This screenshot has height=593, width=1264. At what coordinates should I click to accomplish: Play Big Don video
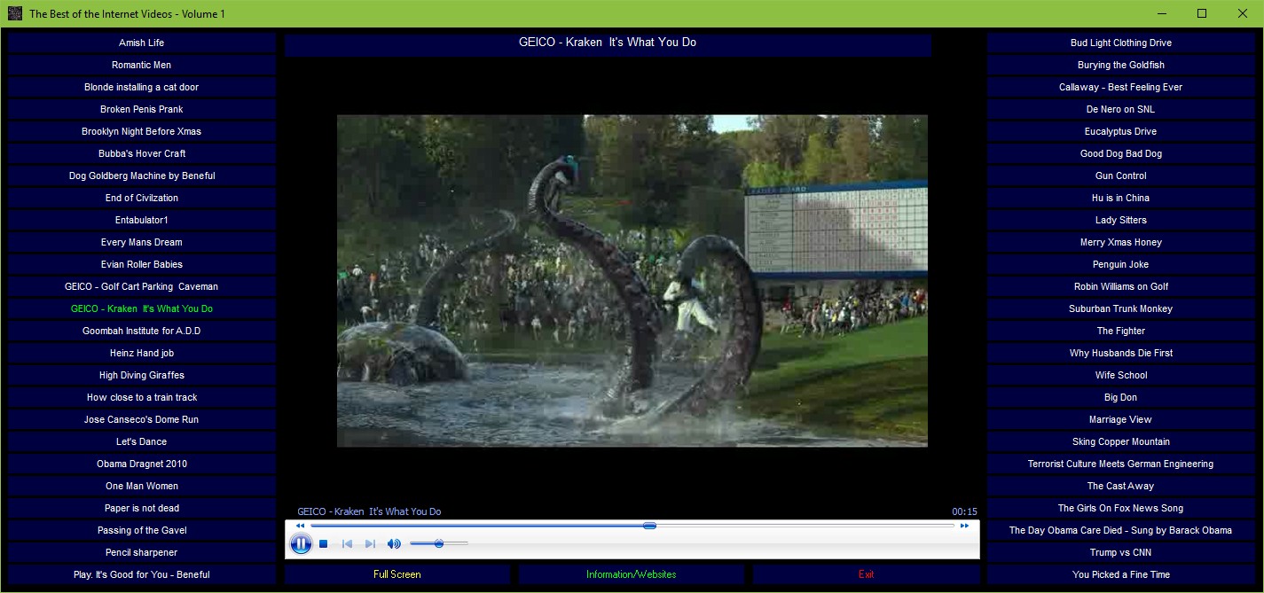pyautogui.click(x=1121, y=397)
